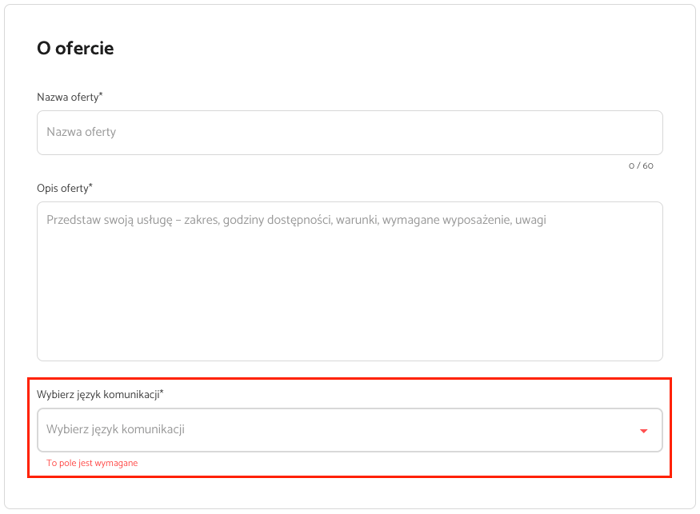Click the 'Wybierz język komunikacji*' field label
This screenshot has width=700, height=514.
pyautogui.click(x=101, y=394)
